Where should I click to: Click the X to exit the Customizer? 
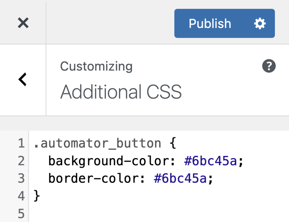(x=23, y=23)
